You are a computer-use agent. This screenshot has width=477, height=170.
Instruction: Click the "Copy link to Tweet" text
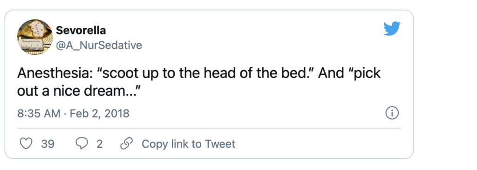(189, 144)
